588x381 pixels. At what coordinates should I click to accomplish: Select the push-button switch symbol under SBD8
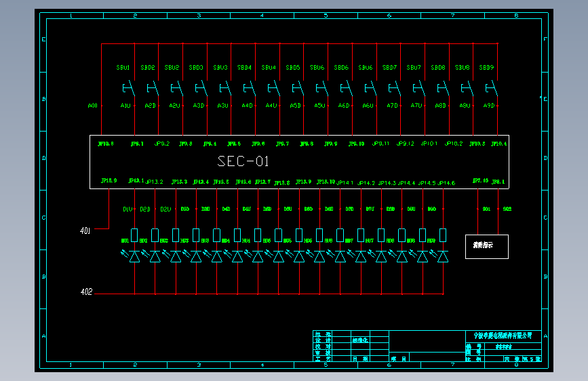point(444,88)
